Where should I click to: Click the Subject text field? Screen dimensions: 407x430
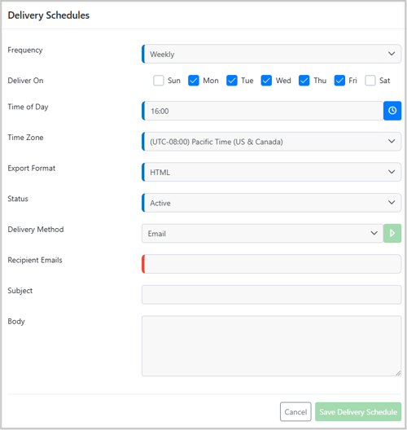point(272,295)
